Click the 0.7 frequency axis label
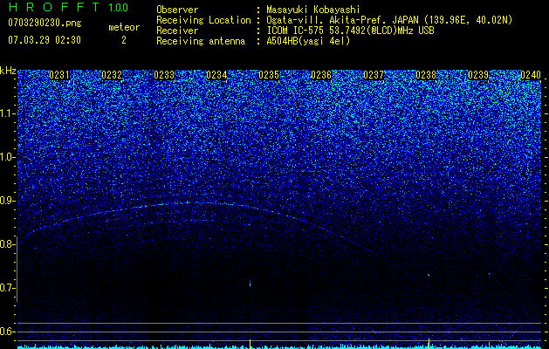The image size is (549, 349). pyautogui.click(x=8, y=288)
